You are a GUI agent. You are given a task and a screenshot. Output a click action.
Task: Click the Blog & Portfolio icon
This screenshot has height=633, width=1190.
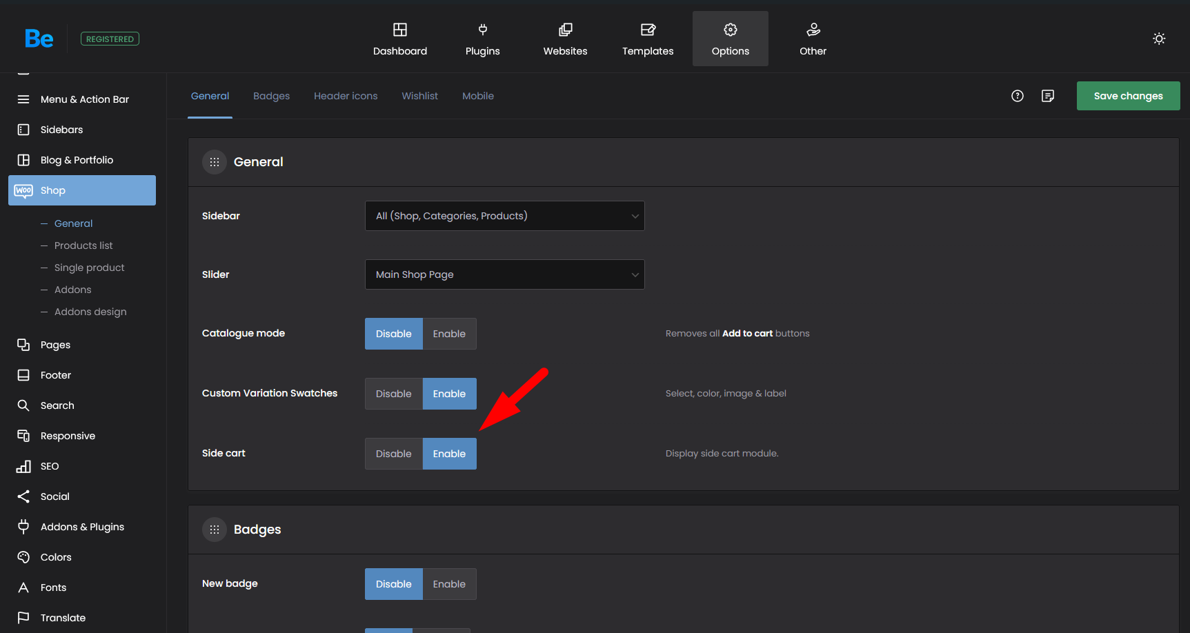coord(23,160)
